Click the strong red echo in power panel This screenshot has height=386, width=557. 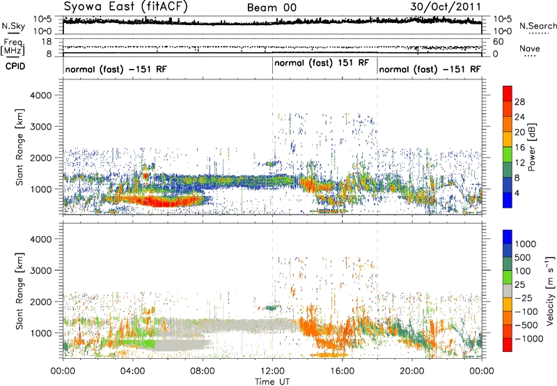click(x=164, y=202)
